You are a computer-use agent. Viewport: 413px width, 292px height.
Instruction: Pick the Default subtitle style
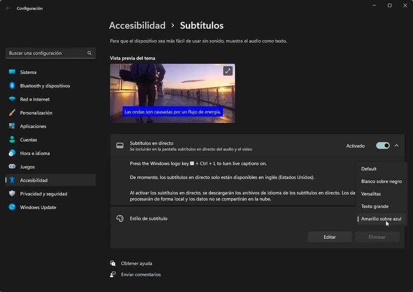click(369, 169)
